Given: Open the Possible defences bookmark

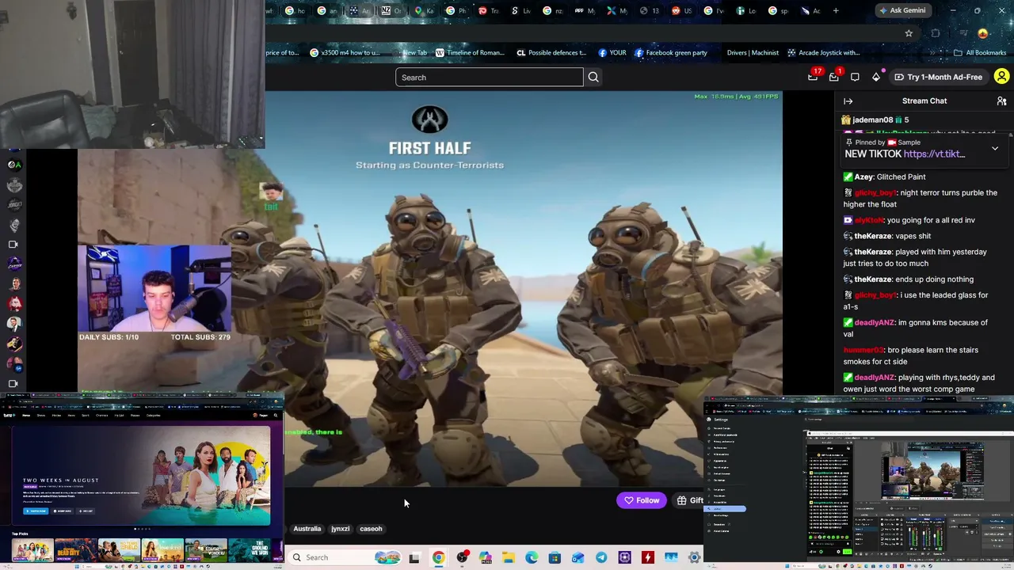Looking at the screenshot, I should [551, 53].
